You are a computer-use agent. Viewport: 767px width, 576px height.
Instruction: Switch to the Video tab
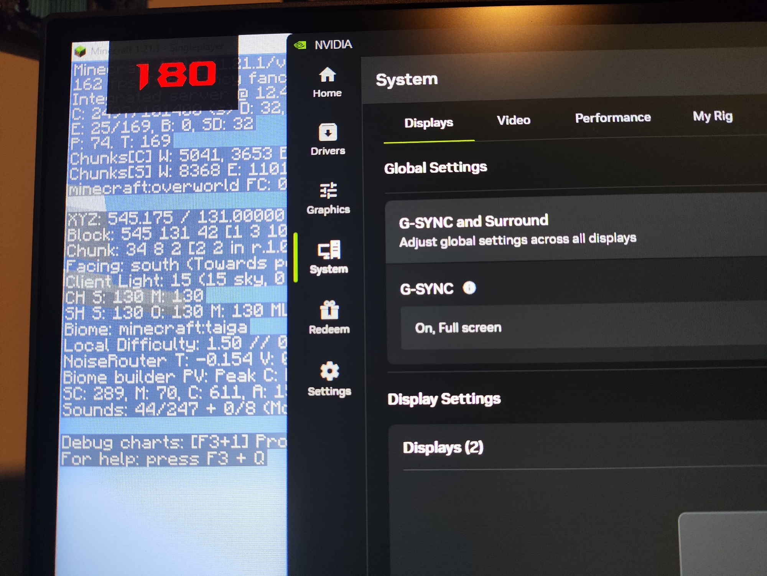pos(514,120)
